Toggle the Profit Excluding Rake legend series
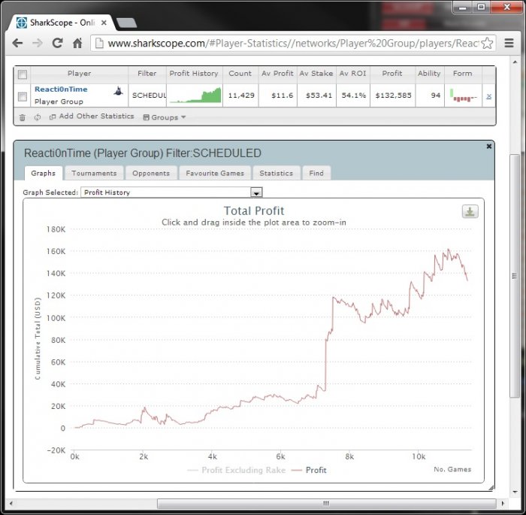Screen dimensions: 526x515 coord(237,470)
